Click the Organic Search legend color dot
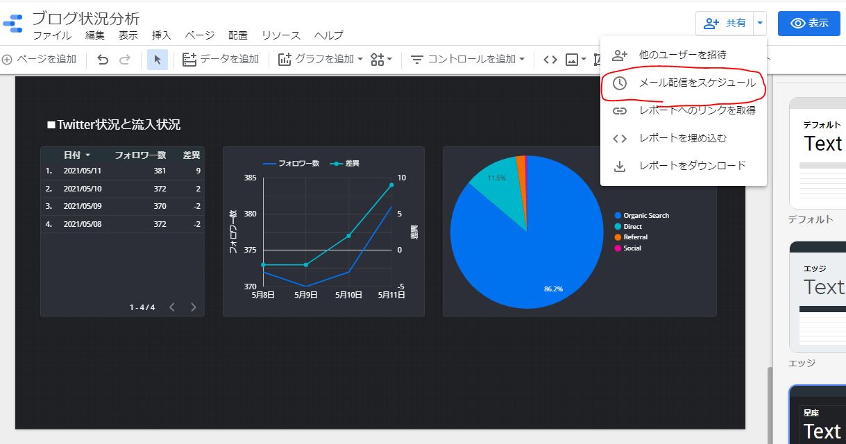 (618, 216)
